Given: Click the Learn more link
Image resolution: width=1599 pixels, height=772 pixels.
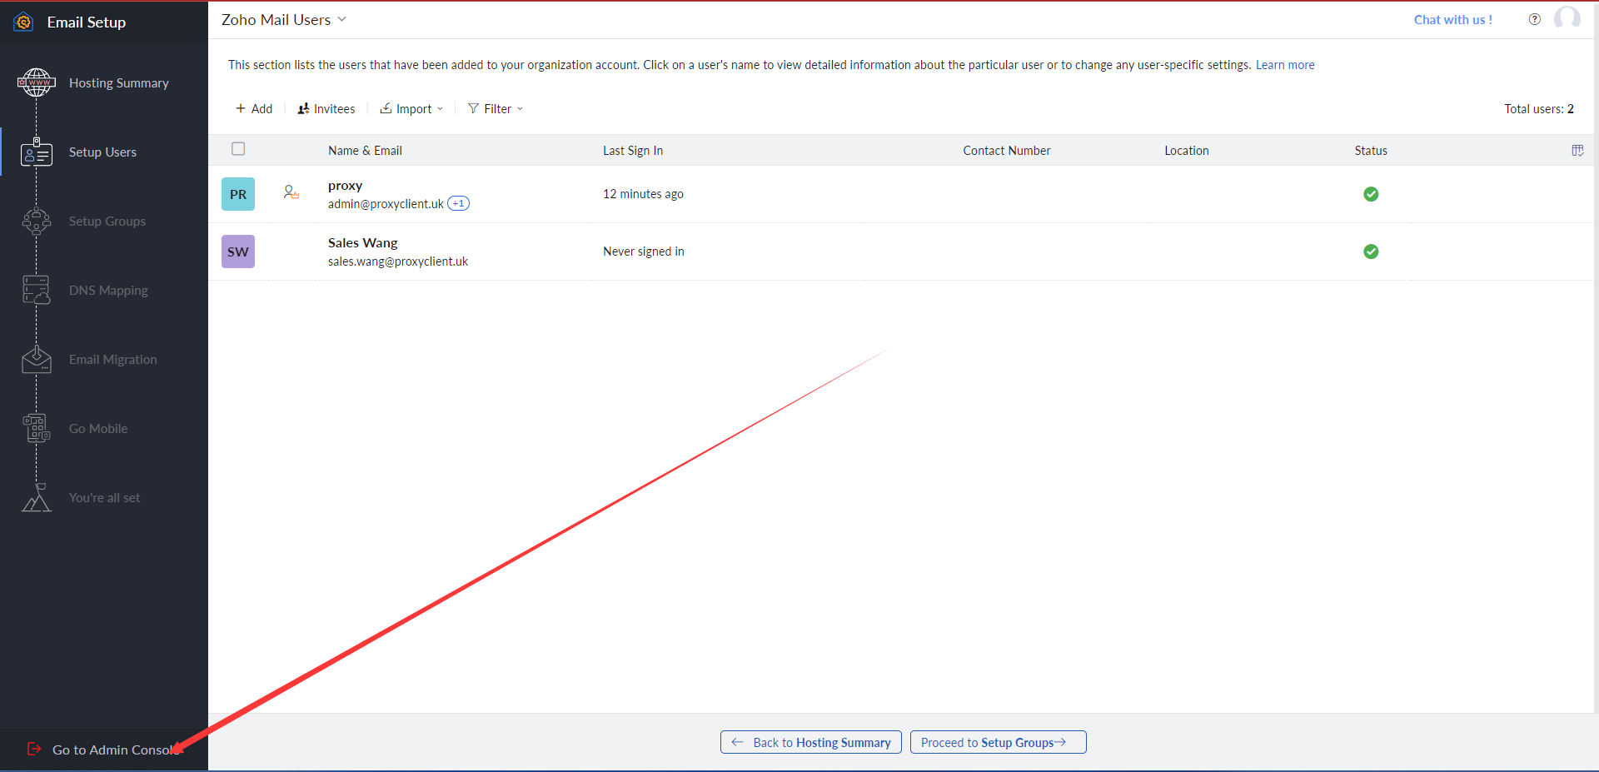Looking at the screenshot, I should (1285, 65).
